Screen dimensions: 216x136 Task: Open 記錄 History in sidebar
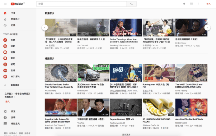tap(13, 25)
